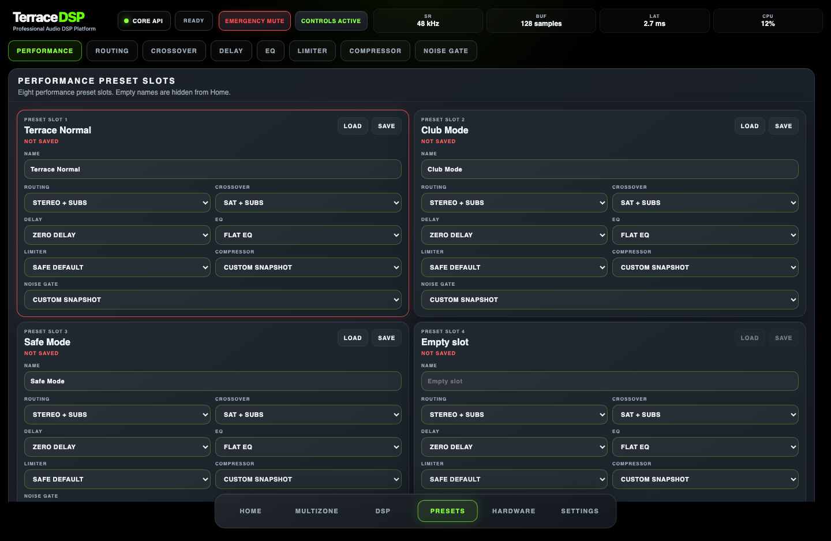Open slot 4 Routing dropdown
Image resolution: width=831 pixels, height=541 pixels.
click(514, 415)
